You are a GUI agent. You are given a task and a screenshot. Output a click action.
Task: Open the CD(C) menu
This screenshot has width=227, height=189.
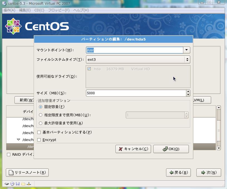(x=39, y=10)
